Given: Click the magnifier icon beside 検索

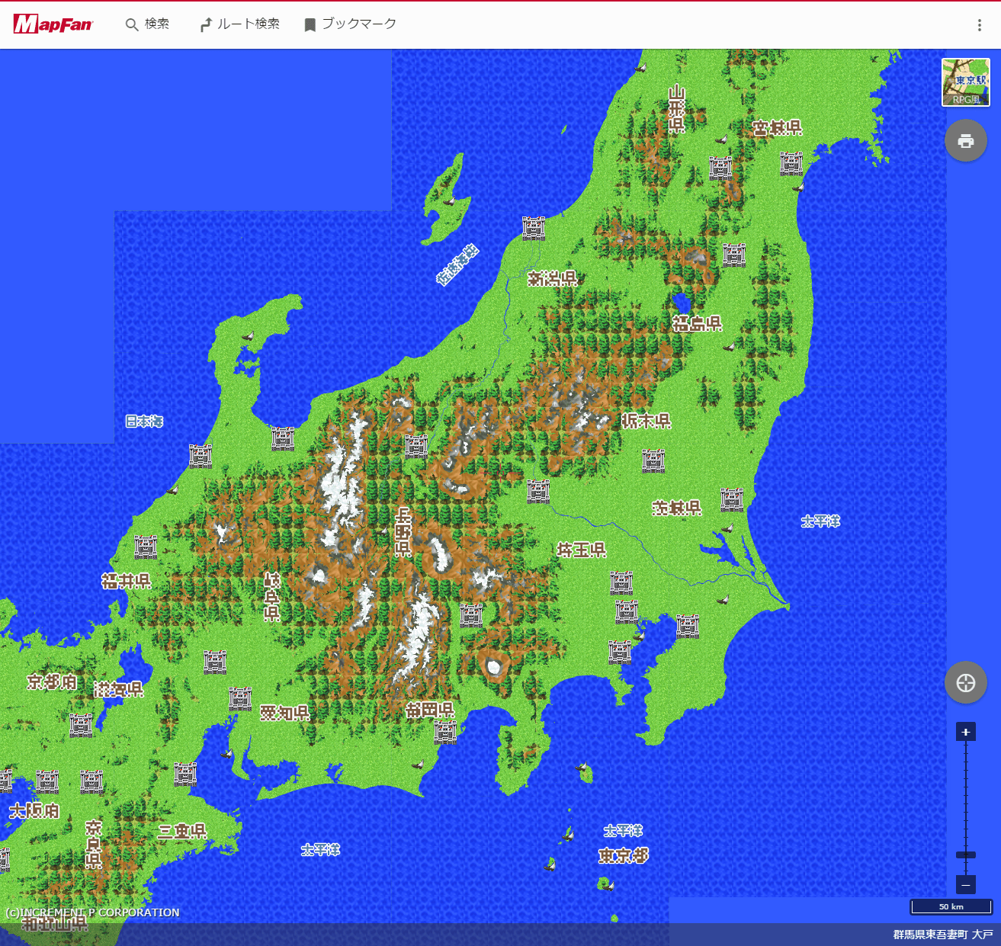Looking at the screenshot, I should [132, 24].
